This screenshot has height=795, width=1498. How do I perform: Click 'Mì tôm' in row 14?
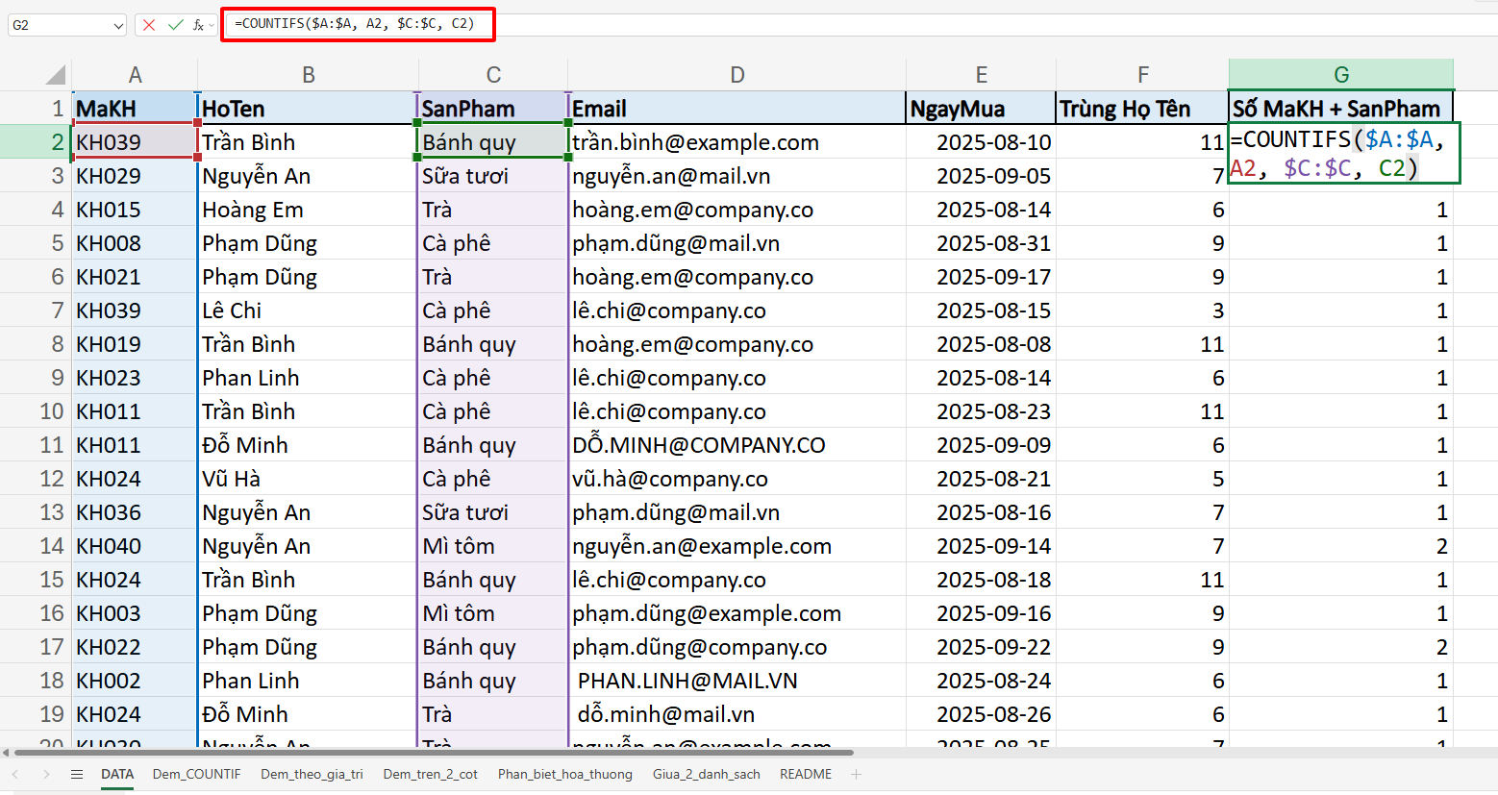[x=493, y=546]
